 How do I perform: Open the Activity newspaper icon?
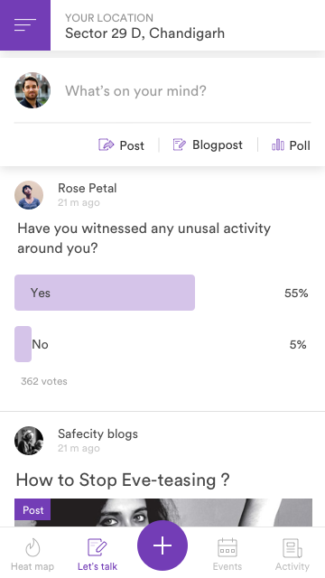pos(292,548)
